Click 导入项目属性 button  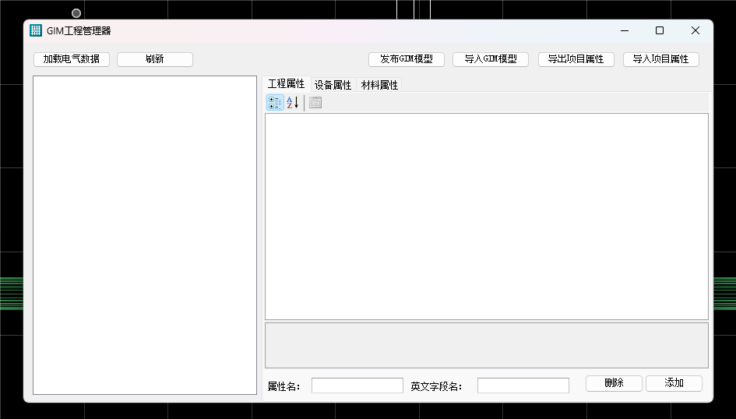point(661,59)
